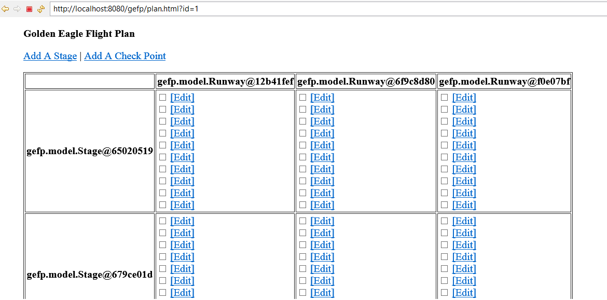Screen dimensions: 607x300
Task: Open the Add A Check Point link
Action: tap(125, 56)
